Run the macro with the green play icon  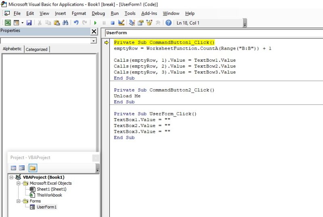tap(95, 23)
